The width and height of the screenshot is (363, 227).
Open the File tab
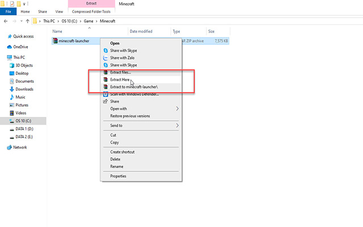click(x=9, y=11)
